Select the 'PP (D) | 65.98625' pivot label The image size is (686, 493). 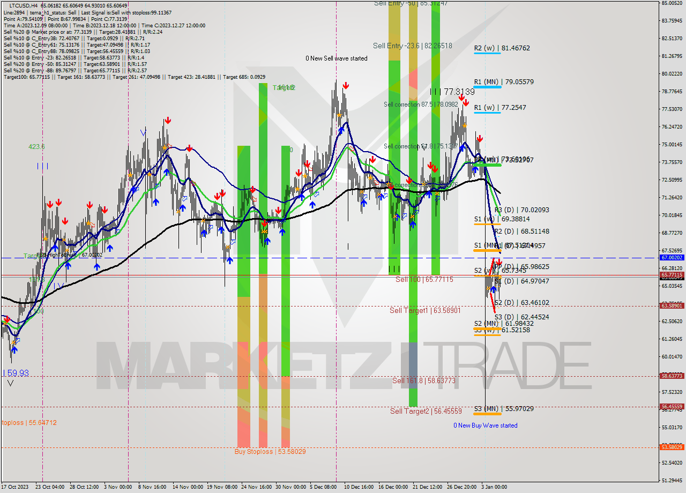(522, 266)
